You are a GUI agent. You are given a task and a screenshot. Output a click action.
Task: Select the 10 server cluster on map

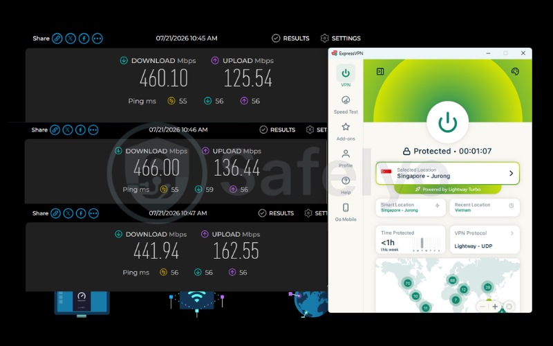415,296
